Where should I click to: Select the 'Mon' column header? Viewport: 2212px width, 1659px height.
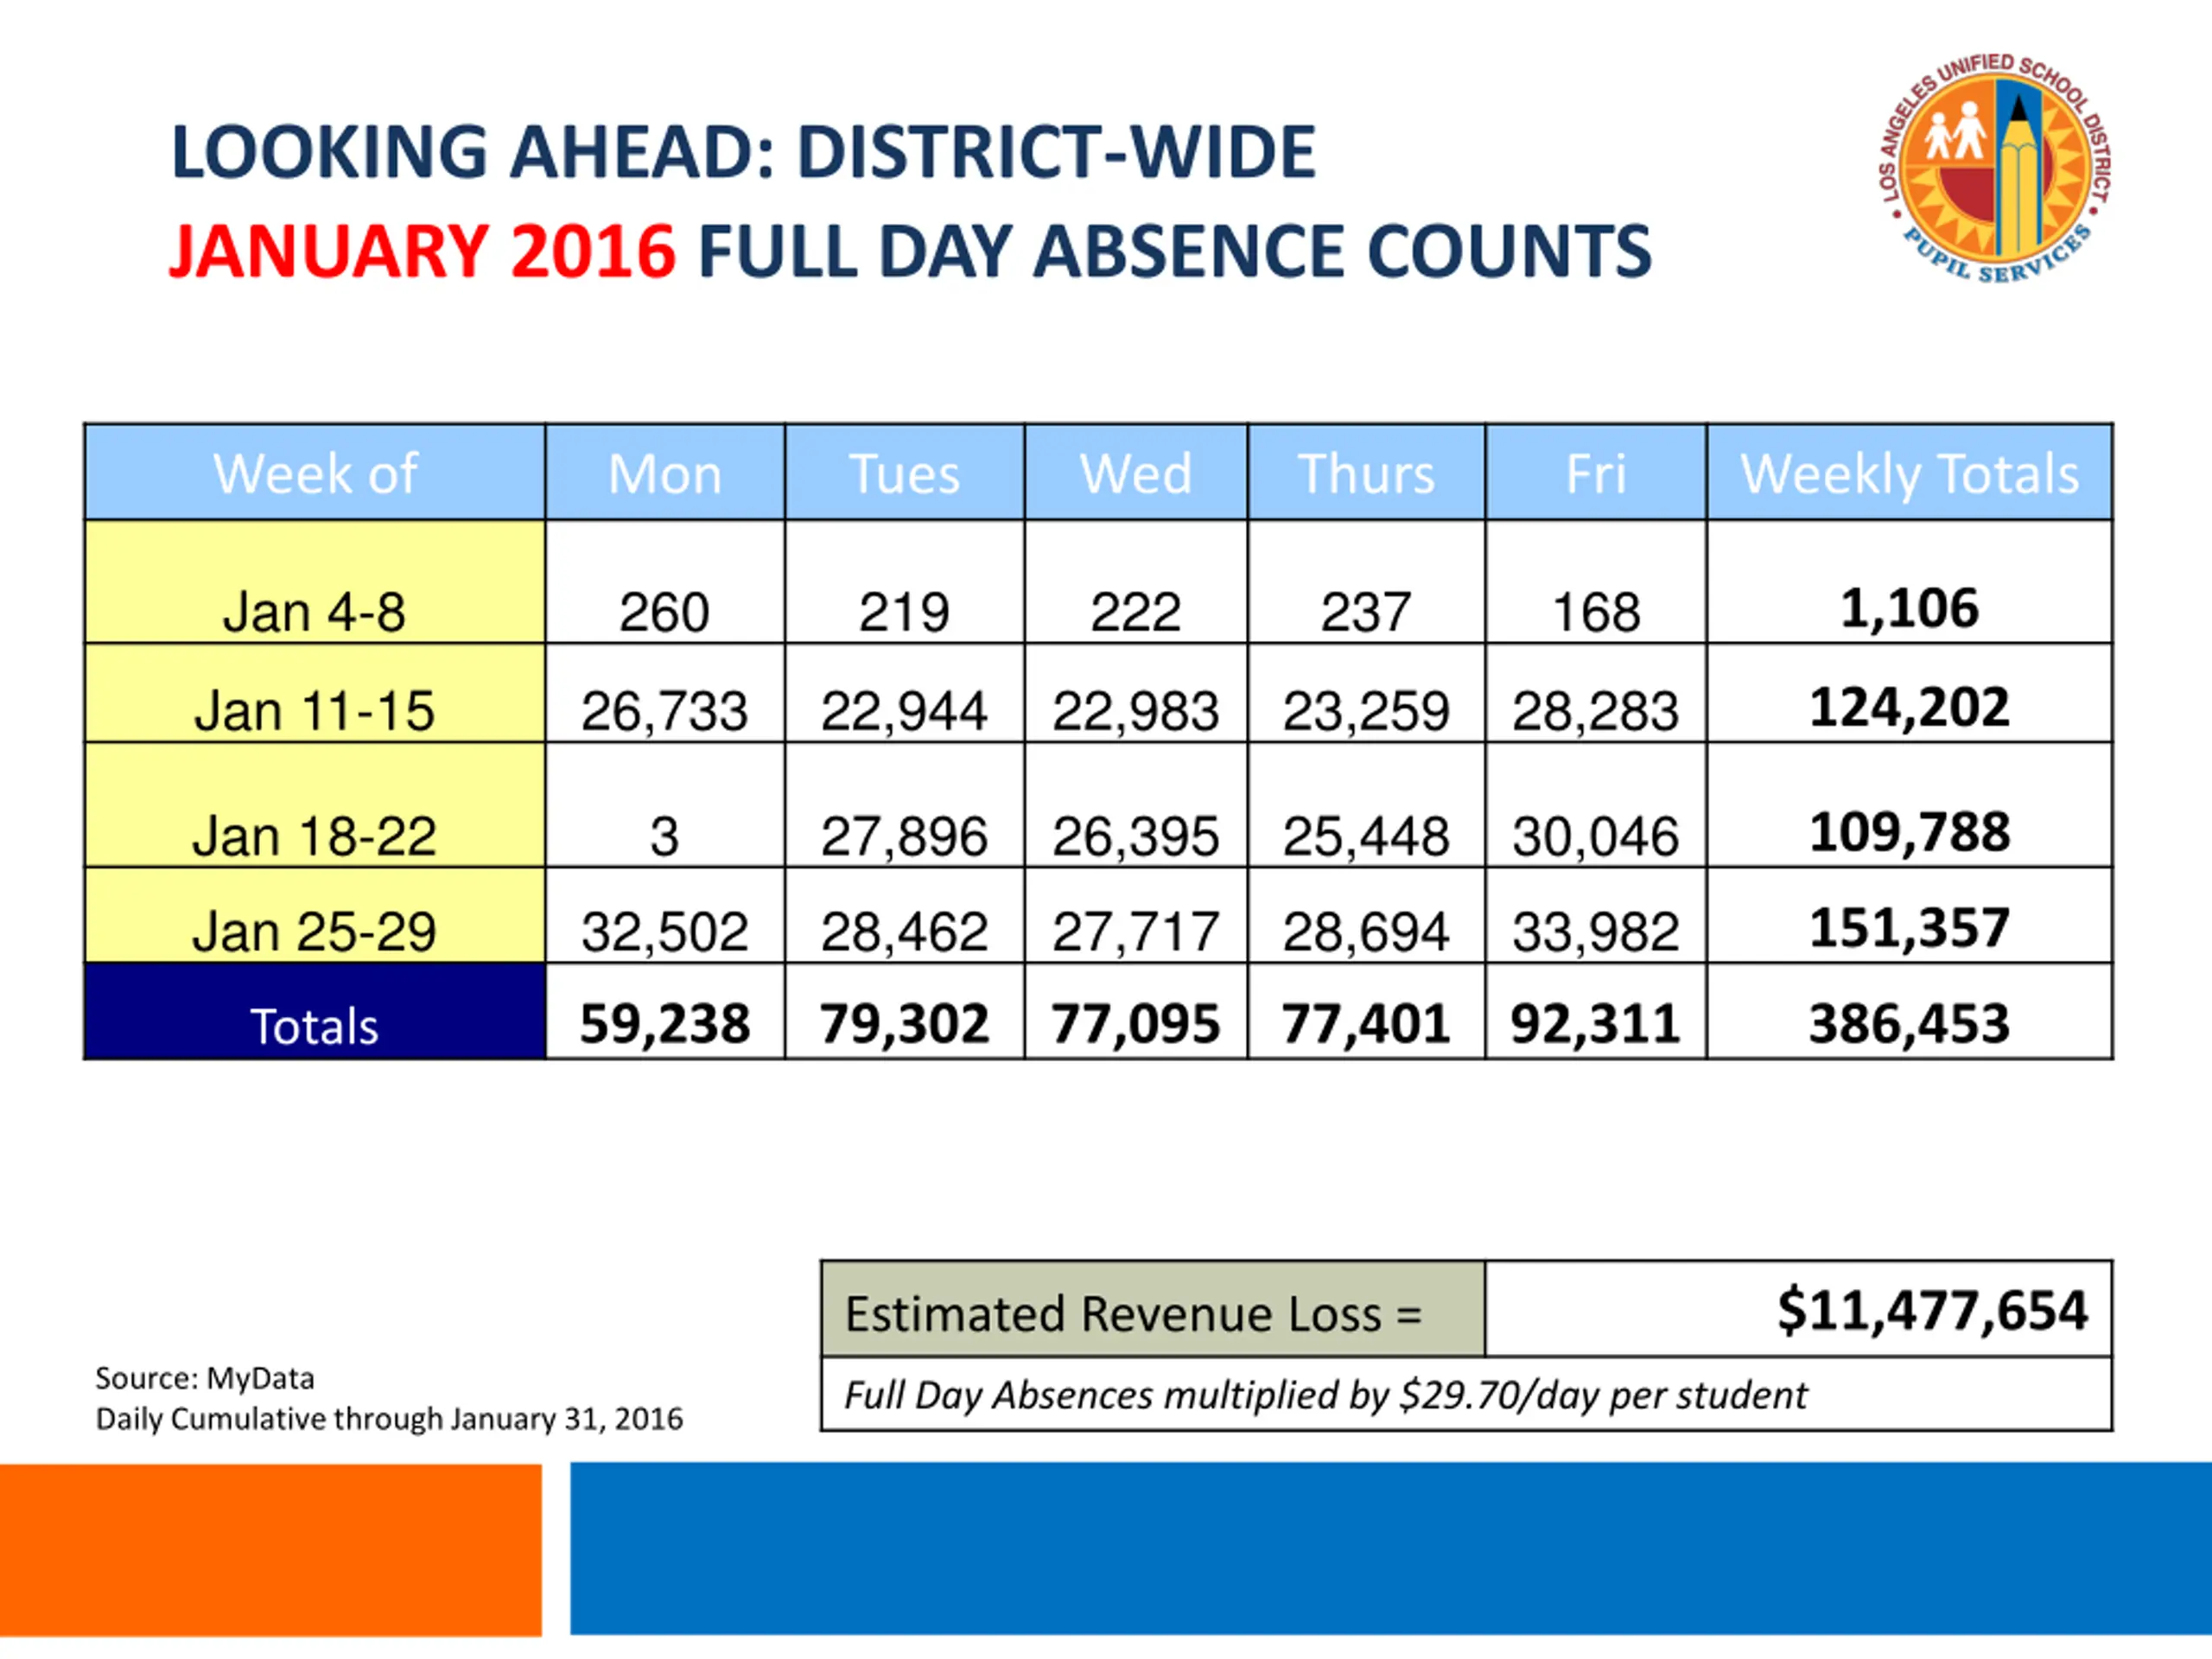[665, 472]
